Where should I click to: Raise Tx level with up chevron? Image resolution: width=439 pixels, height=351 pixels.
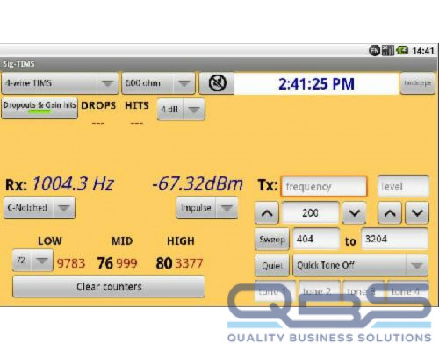(390, 212)
